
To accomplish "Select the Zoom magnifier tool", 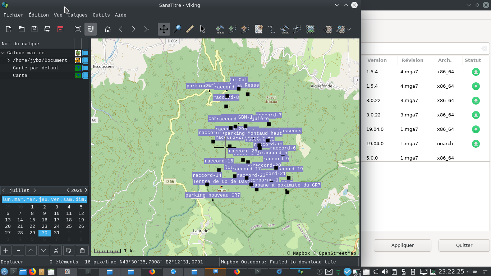I will pyautogui.click(x=177, y=29).
